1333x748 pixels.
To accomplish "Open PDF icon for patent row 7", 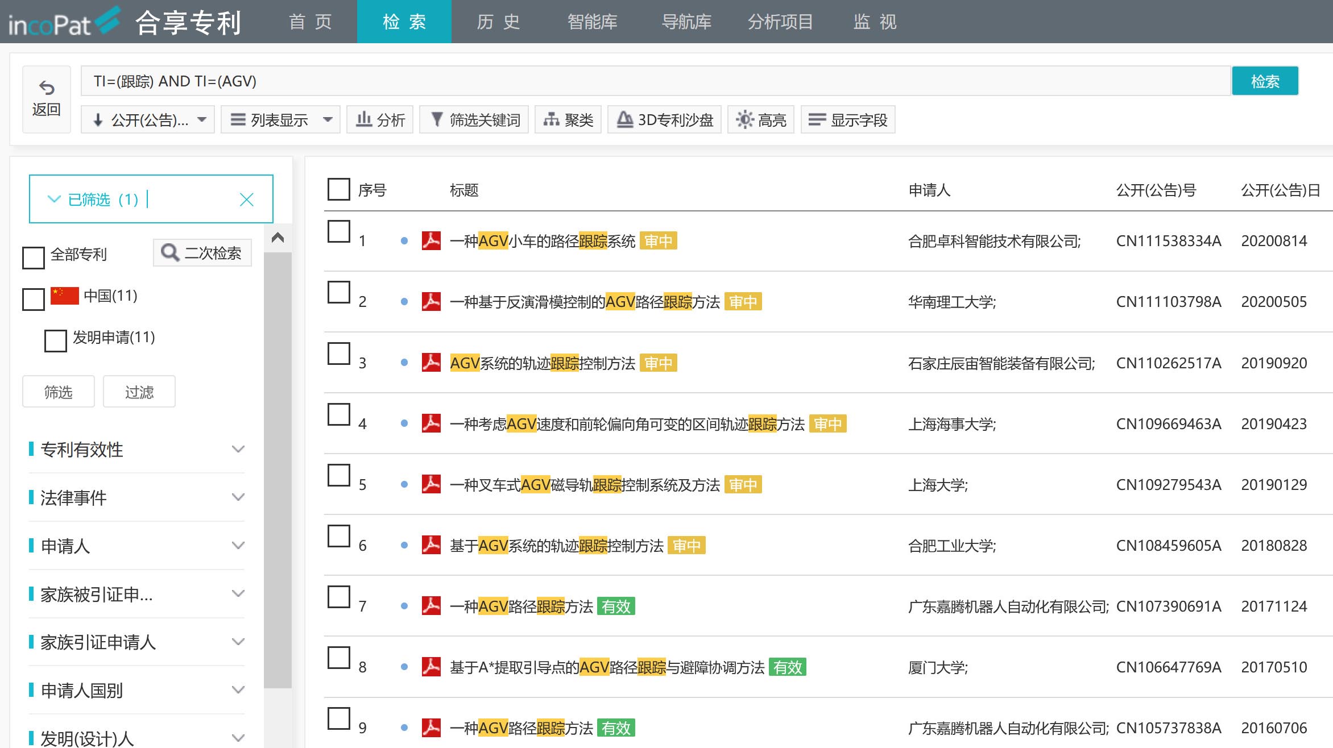I will [x=431, y=606].
